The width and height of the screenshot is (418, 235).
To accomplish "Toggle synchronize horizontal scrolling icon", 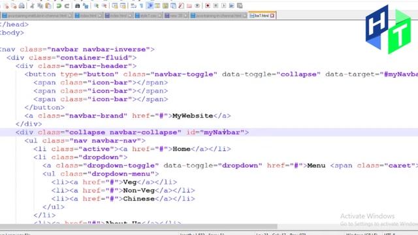I will click(x=123, y=6).
